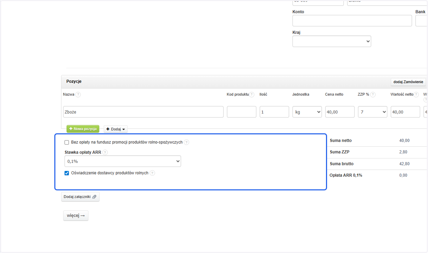Open help icon next to Nazwa
Image resolution: width=428 pixels, height=253 pixels.
[78, 95]
